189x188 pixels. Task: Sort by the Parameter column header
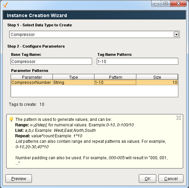32,77
